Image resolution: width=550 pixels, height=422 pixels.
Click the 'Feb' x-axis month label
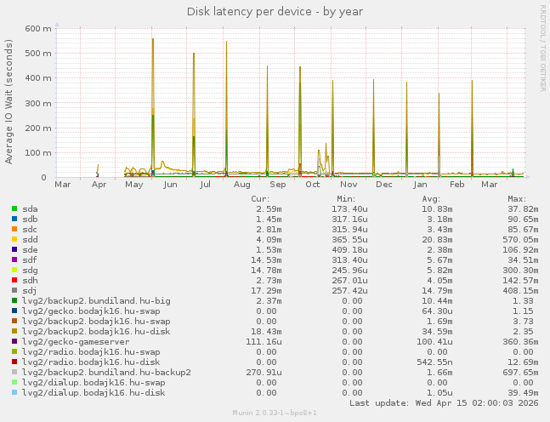tap(456, 185)
